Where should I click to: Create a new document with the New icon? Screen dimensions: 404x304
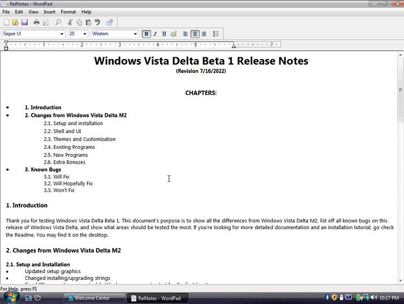pyautogui.click(x=6, y=22)
